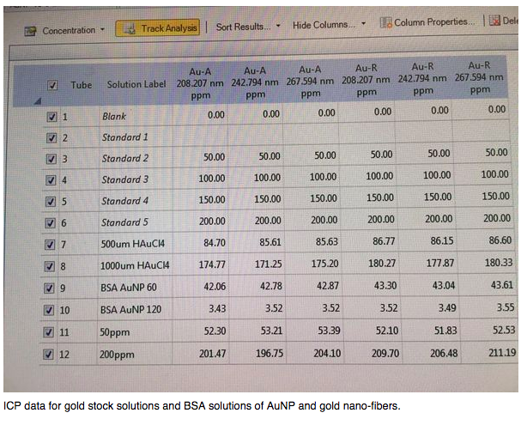Uncheck the Blank row checkbox
This screenshot has height=425, width=521.
click(51, 116)
